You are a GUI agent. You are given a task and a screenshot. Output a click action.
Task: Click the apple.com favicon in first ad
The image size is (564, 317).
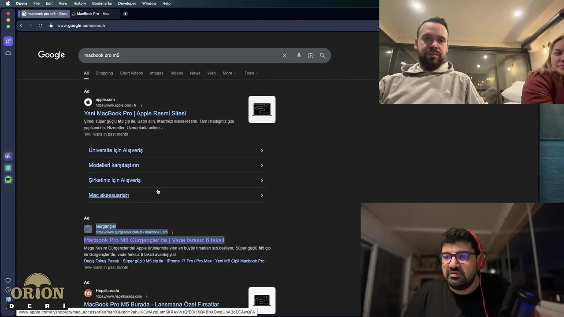[88, 102]
